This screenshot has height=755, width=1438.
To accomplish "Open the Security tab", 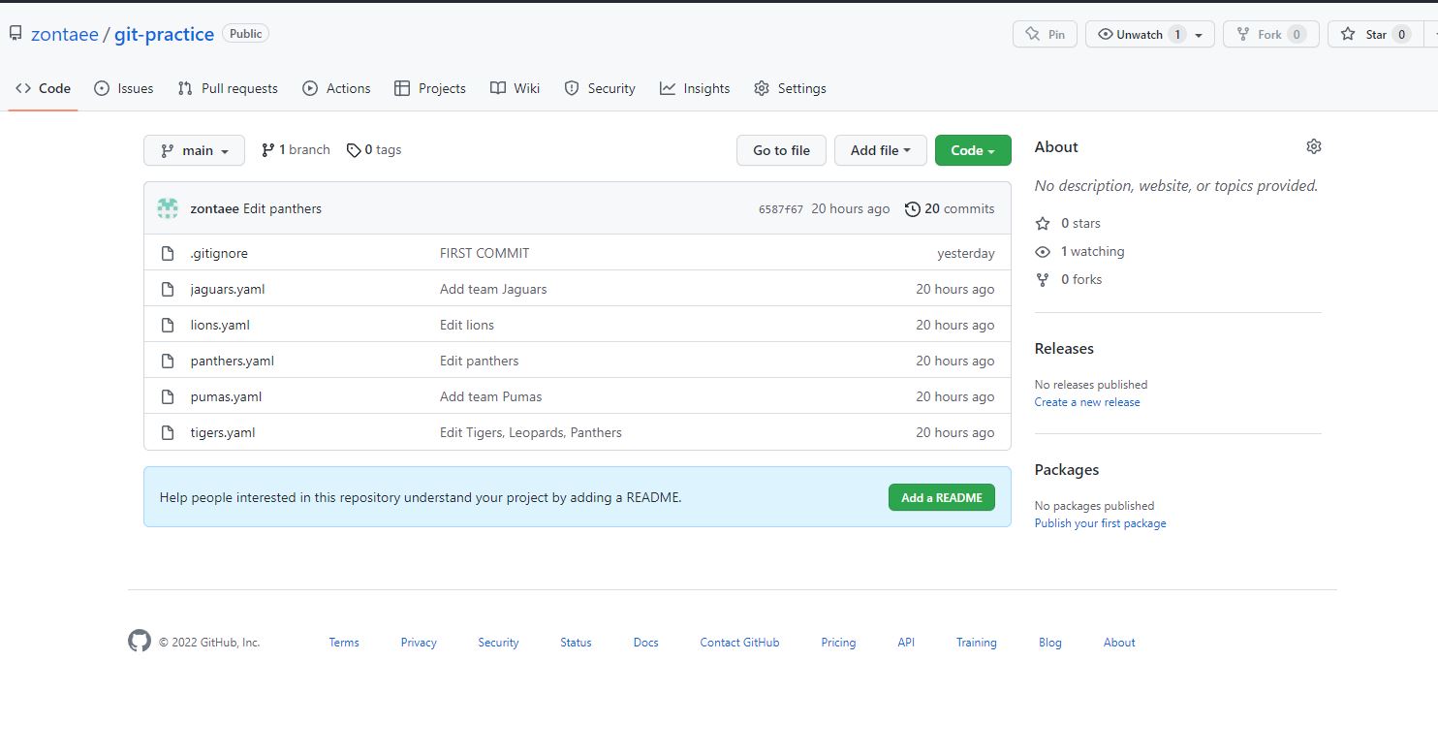I will tap(600, 88).
